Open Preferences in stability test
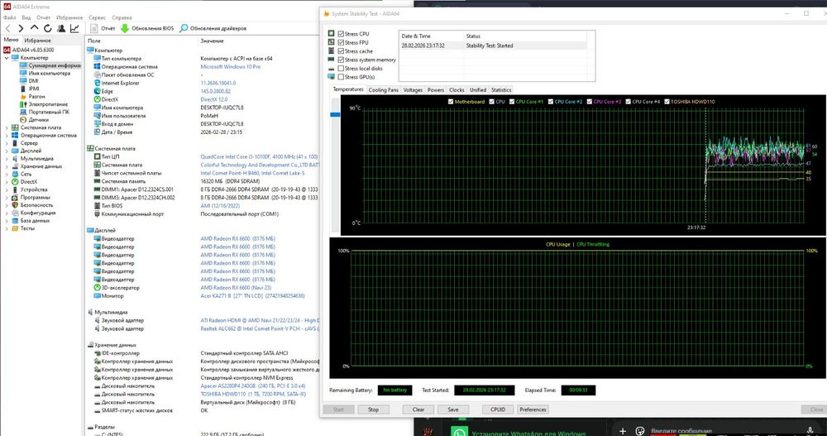The image size is (827, 436). point(533,410)
